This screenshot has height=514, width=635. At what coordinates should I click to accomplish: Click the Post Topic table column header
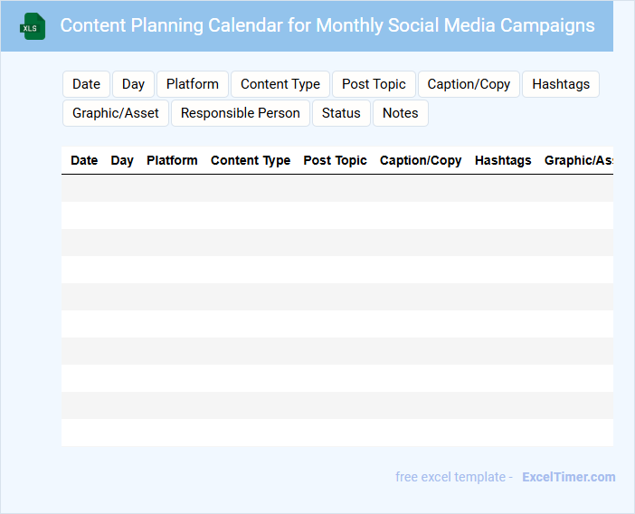pyautogui.click(x=335, y=160)
